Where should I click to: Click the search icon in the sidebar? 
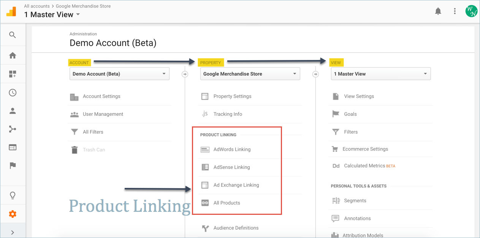[x=13, y=35]
